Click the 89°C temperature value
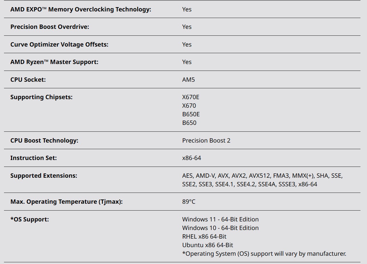 pos(189,202)
